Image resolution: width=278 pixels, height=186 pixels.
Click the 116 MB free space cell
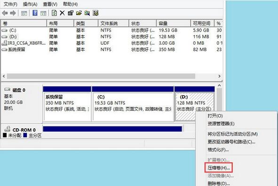[201, 37]
